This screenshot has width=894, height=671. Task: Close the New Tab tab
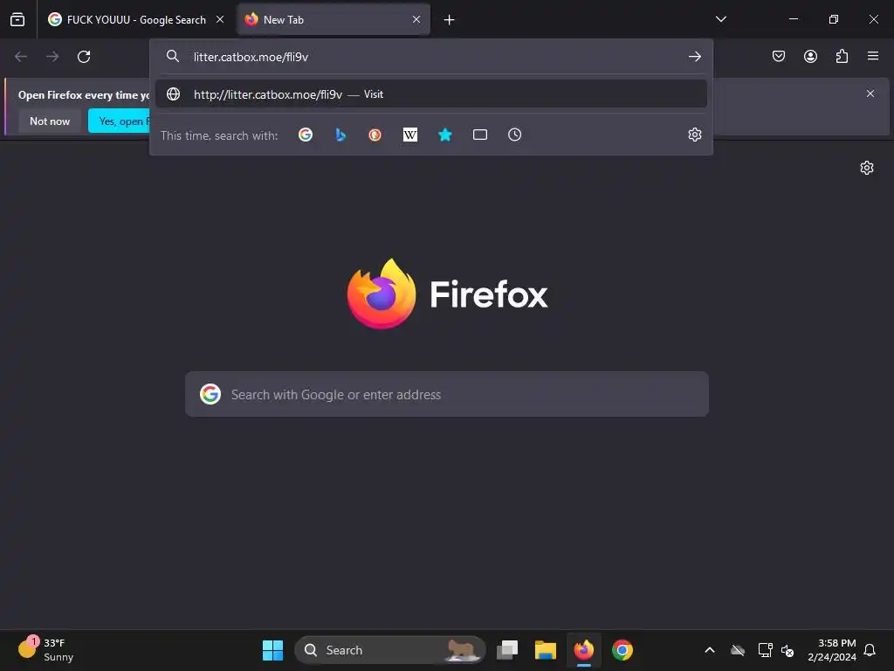click(x=416, y=19)
